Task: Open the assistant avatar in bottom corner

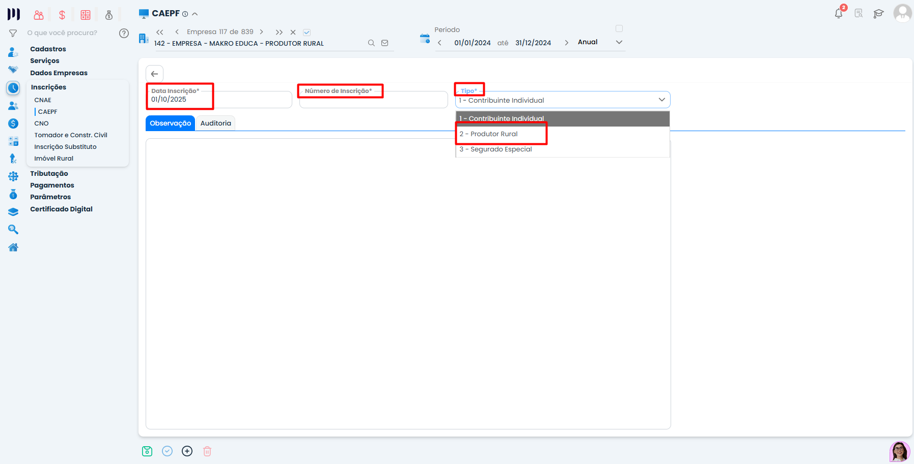Action: point(900,451)
